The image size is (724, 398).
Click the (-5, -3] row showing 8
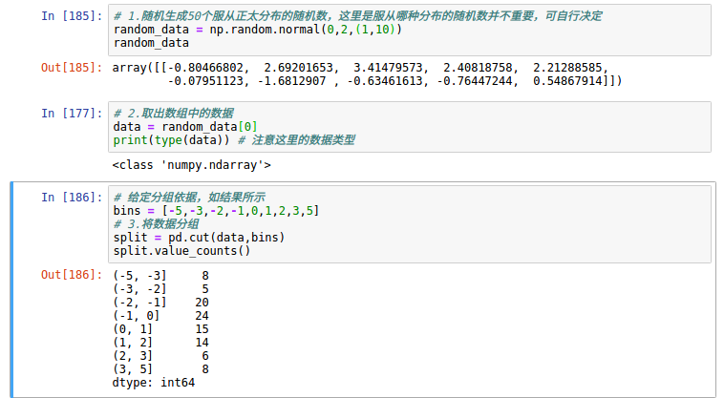tap(160, 275)
